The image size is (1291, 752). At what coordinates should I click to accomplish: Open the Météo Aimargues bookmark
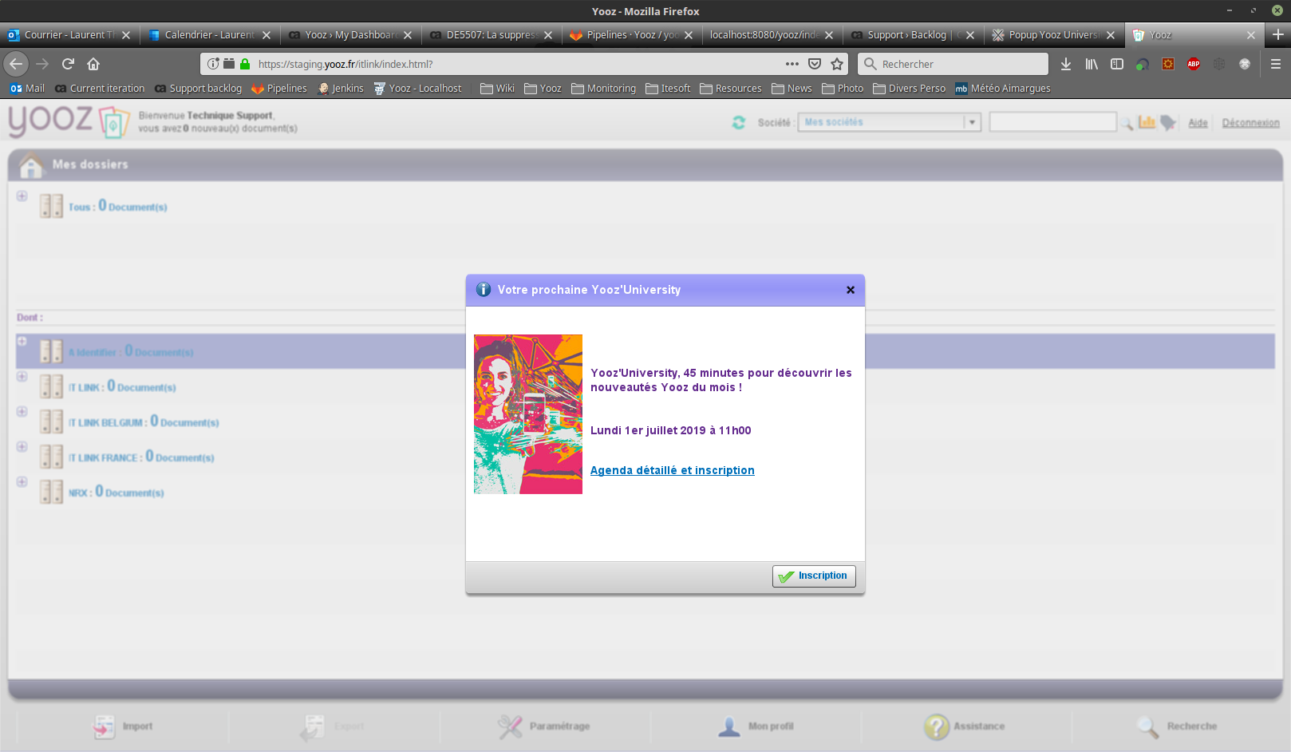pyautogui.click(x=1003, y=89)
